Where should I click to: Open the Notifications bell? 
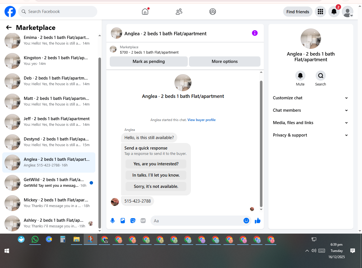pos(334,12)
